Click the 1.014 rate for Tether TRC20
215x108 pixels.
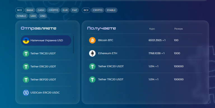153,79
